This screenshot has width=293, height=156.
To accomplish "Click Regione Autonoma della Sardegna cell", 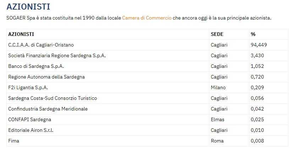I will click(108, 77).
